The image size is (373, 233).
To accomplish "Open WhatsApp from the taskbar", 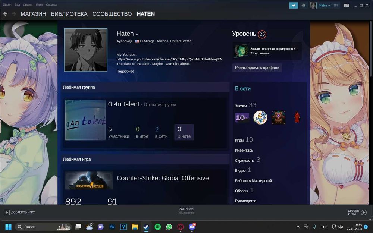I will pyautogui.click(x=169, y=227).
